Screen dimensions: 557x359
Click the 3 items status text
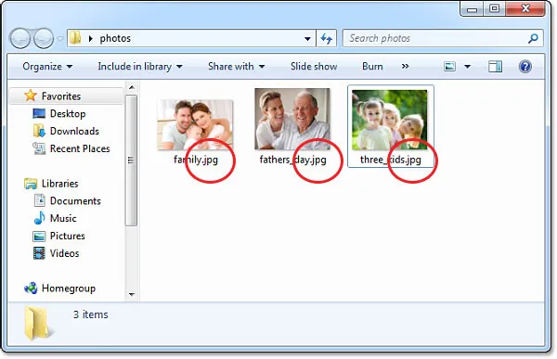click(90, 314)
